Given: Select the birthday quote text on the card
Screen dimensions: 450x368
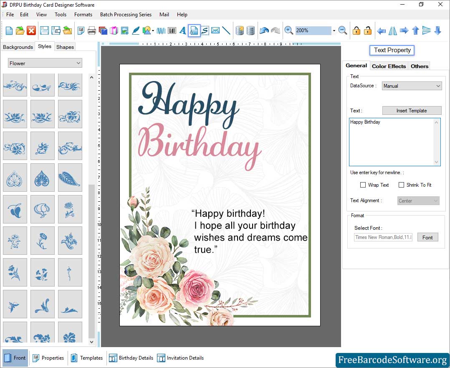Looking at the screenshot, I should click(249, 231).
